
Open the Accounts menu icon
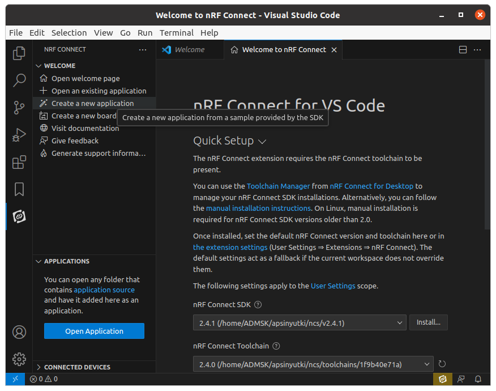pyautogui.click(x=19, y=332)
